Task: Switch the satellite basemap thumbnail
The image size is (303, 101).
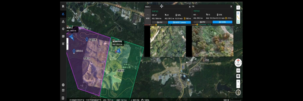Action: (238, 92)
